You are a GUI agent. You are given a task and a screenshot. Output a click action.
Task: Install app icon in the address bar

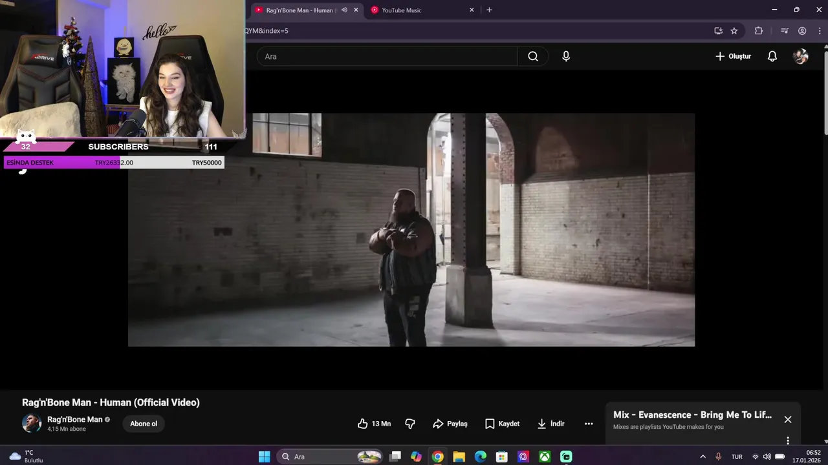coord(718,30)
